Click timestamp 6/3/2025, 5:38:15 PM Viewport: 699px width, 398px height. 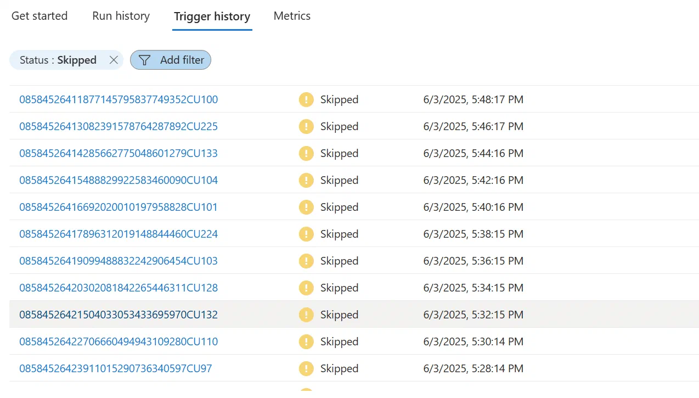(473, 234)
